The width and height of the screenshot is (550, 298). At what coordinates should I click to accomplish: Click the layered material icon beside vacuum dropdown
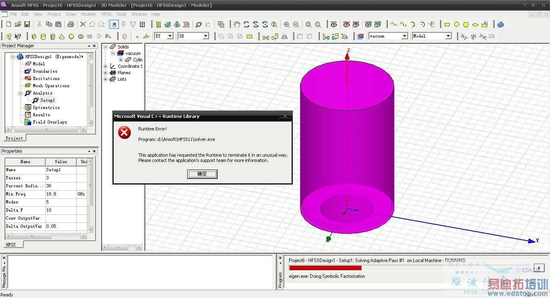pos(360,36)
